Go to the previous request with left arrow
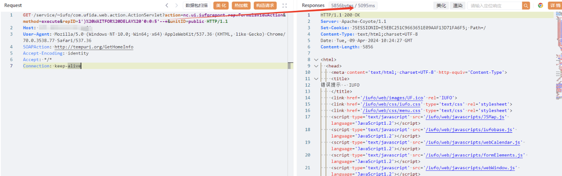Viewport: 562px width, 176px height. tap(167, 6)
